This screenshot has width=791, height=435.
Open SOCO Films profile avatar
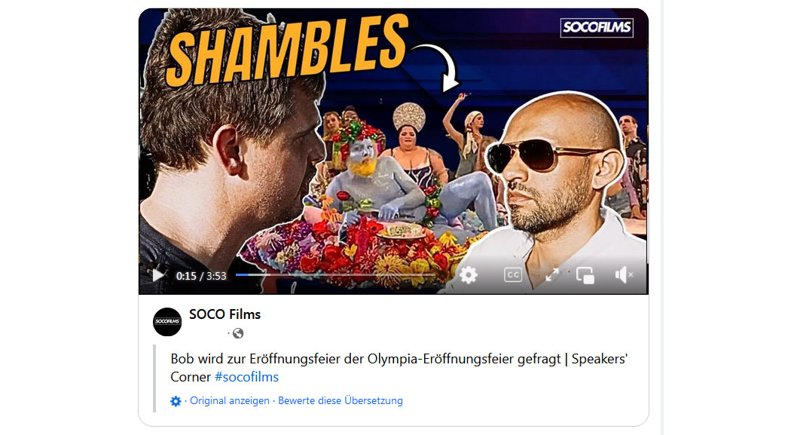pyautogui.click(x=167, y=321)
